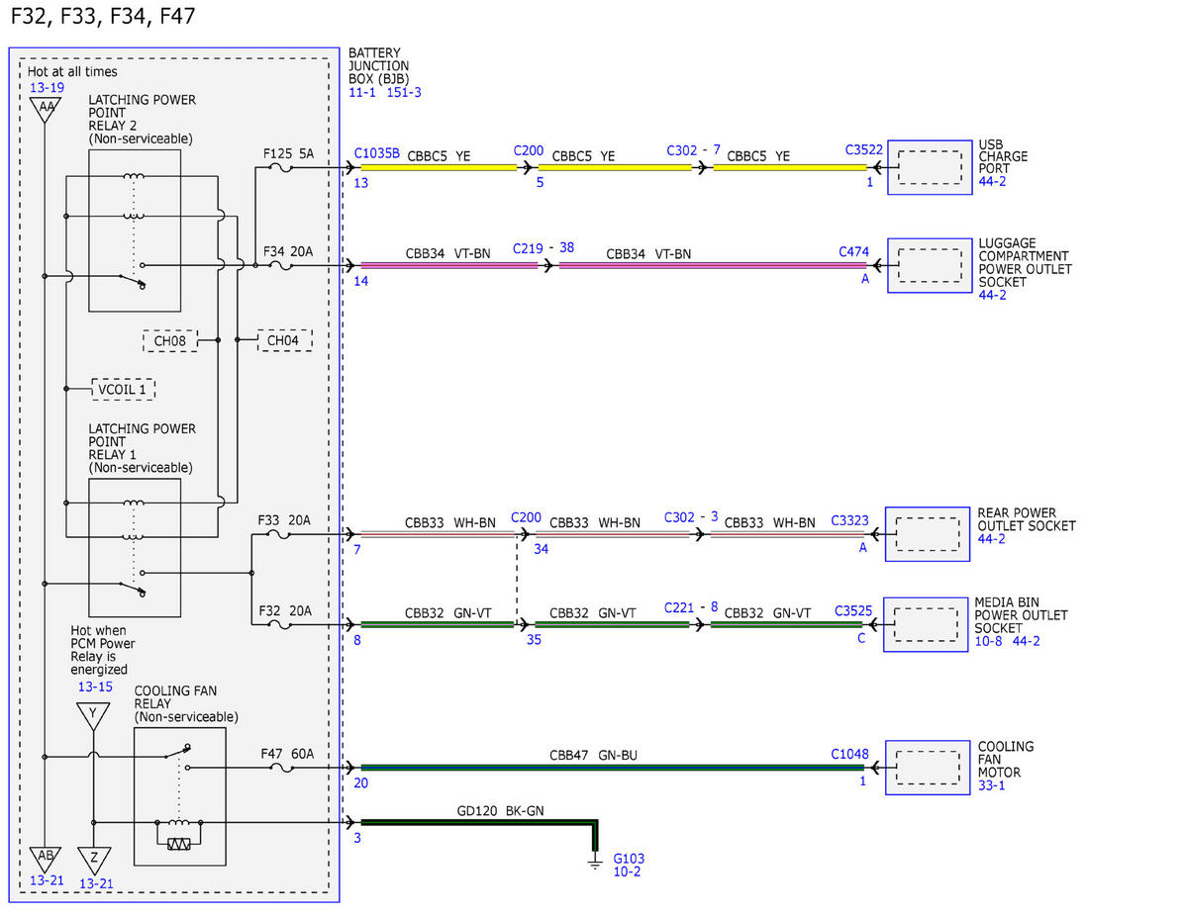This screenshot has width=1188, height=917.
Task: Click pin number 34 under C200
Action: (x=541, y=549)
